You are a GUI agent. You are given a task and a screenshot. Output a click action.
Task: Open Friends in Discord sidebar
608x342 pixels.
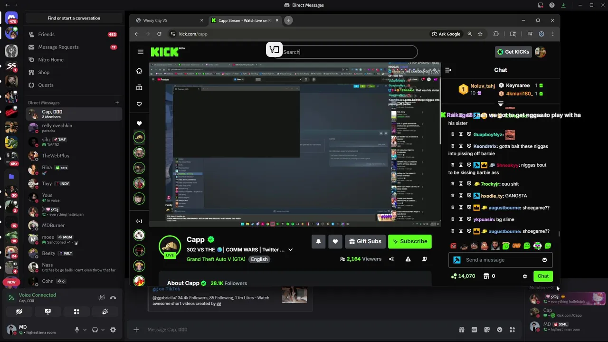(x=74, y=35)
